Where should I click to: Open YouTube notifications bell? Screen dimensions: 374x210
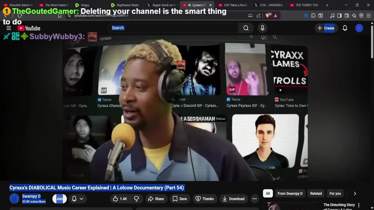tap(345, 28)
